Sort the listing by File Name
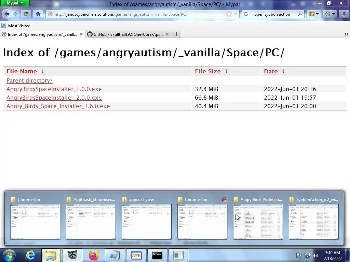Viewport: 350px width, 262px height. [x=22, y=71]
